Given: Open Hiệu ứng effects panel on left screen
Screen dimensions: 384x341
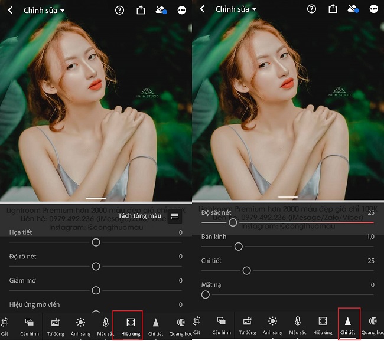Looking at the screenshot, I should (131, 327).
